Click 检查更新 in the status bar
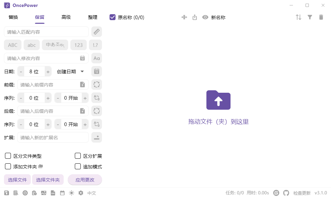 [302, 193]
